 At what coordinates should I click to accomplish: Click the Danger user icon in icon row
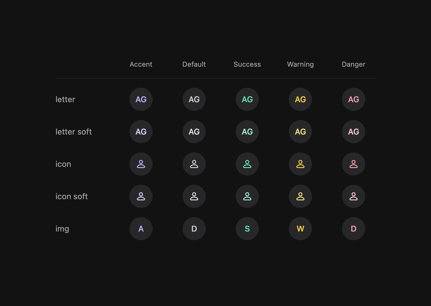pyautogui.click(x=354, y=164)
